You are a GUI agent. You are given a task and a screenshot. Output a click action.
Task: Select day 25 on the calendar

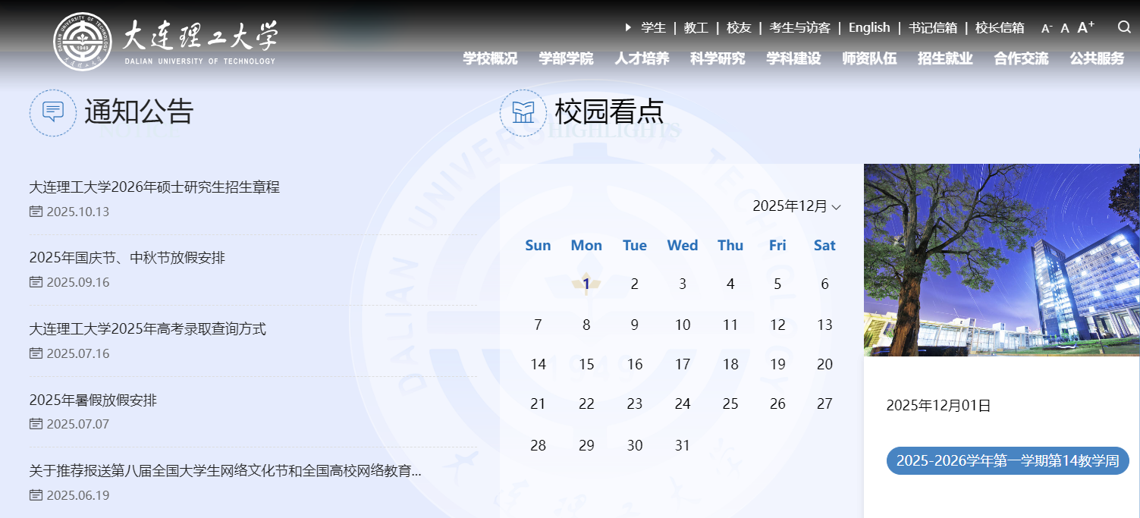730,404
